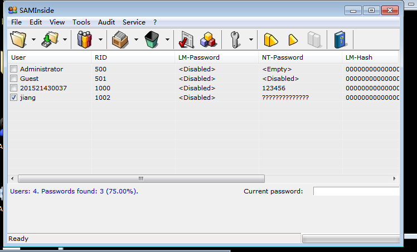Viewport: 417px width, 252px height.
Task: Expand the open file dropdown arrow
Action: [33, 40]
